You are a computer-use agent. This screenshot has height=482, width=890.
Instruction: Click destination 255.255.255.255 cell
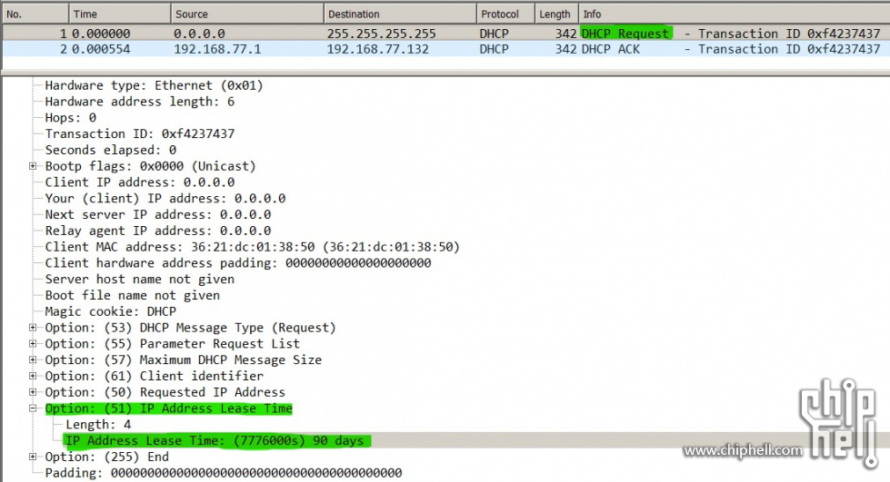[382, 34]
